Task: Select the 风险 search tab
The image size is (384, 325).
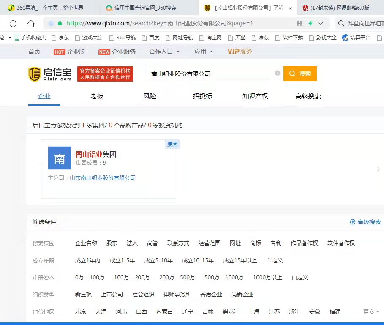Action: [150, 96]
